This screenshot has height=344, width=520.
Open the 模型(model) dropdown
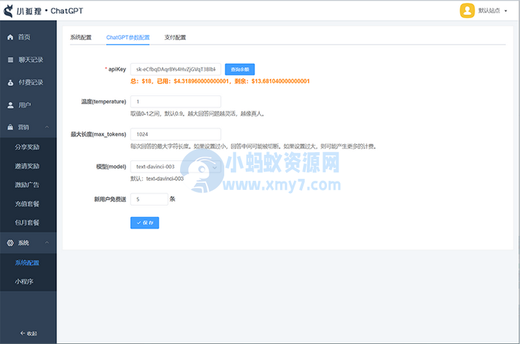[x=175, y=166]
